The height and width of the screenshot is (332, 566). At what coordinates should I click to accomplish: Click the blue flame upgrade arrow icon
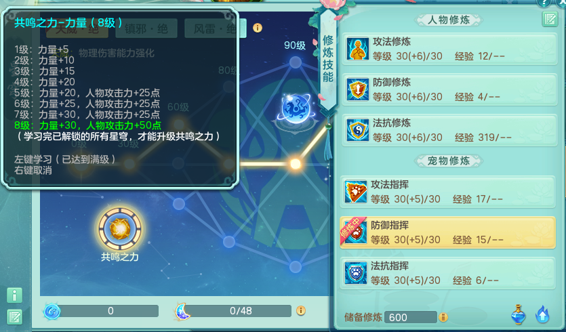tap(542, 315)
